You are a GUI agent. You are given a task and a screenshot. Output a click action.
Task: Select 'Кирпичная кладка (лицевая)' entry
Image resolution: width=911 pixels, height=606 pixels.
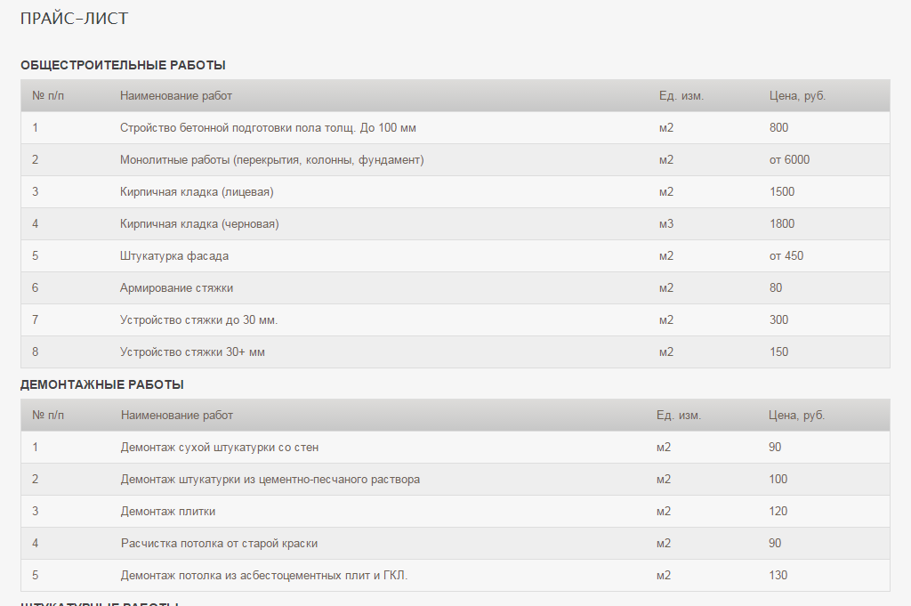197,191
